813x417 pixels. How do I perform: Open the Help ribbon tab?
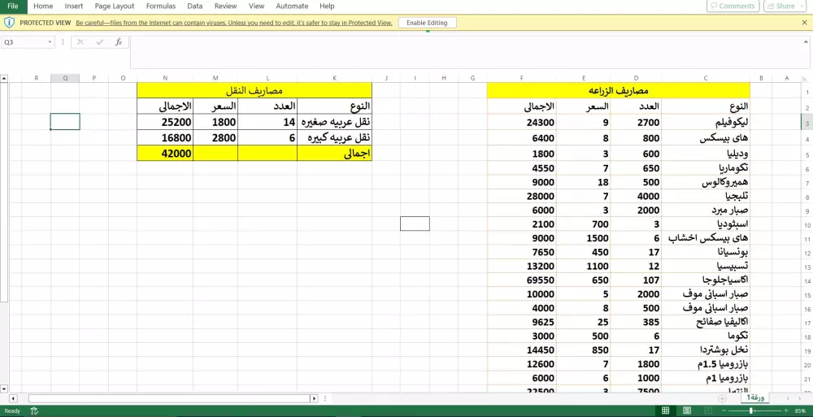[327, 7]
